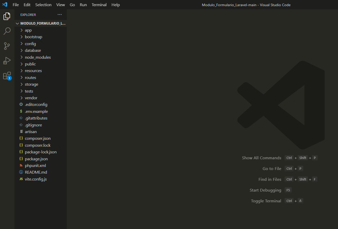Open the Run menu

(x=83, y=5)
